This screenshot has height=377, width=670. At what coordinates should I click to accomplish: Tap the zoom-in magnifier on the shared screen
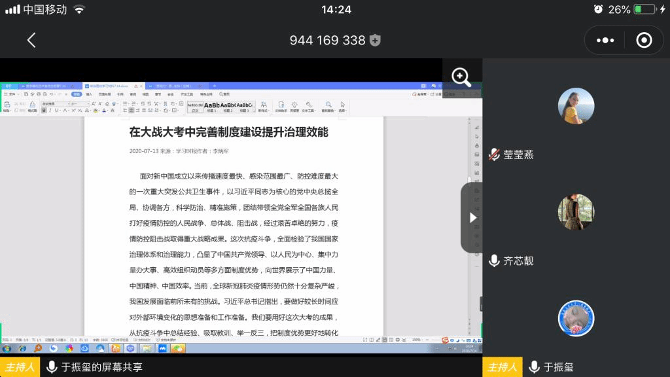(x=461, y=77)
